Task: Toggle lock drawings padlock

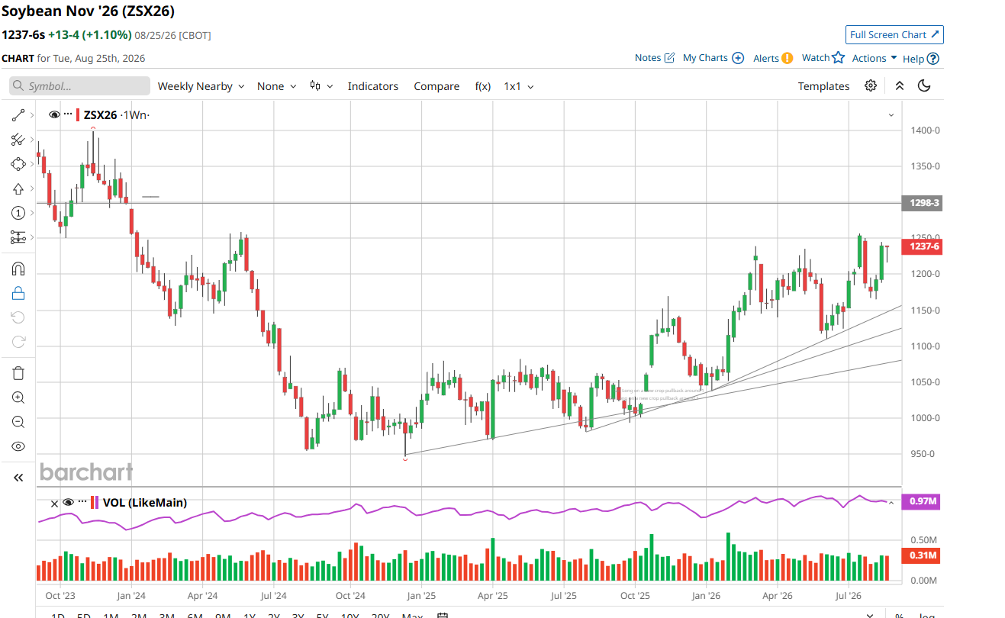Action: tap(18, 293)
